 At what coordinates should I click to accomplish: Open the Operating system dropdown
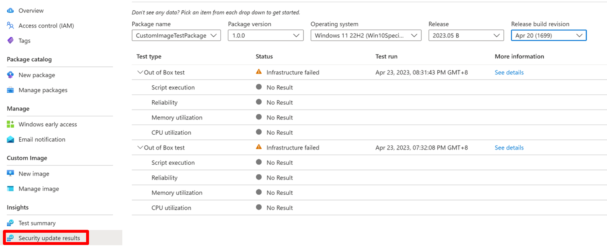366,35
